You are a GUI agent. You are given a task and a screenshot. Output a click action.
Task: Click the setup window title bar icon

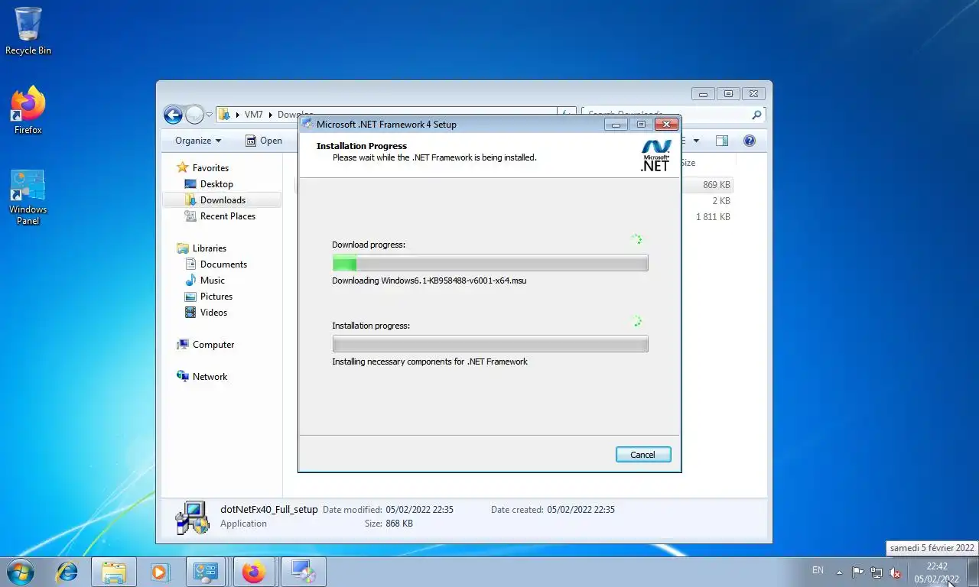click(307, 124)
